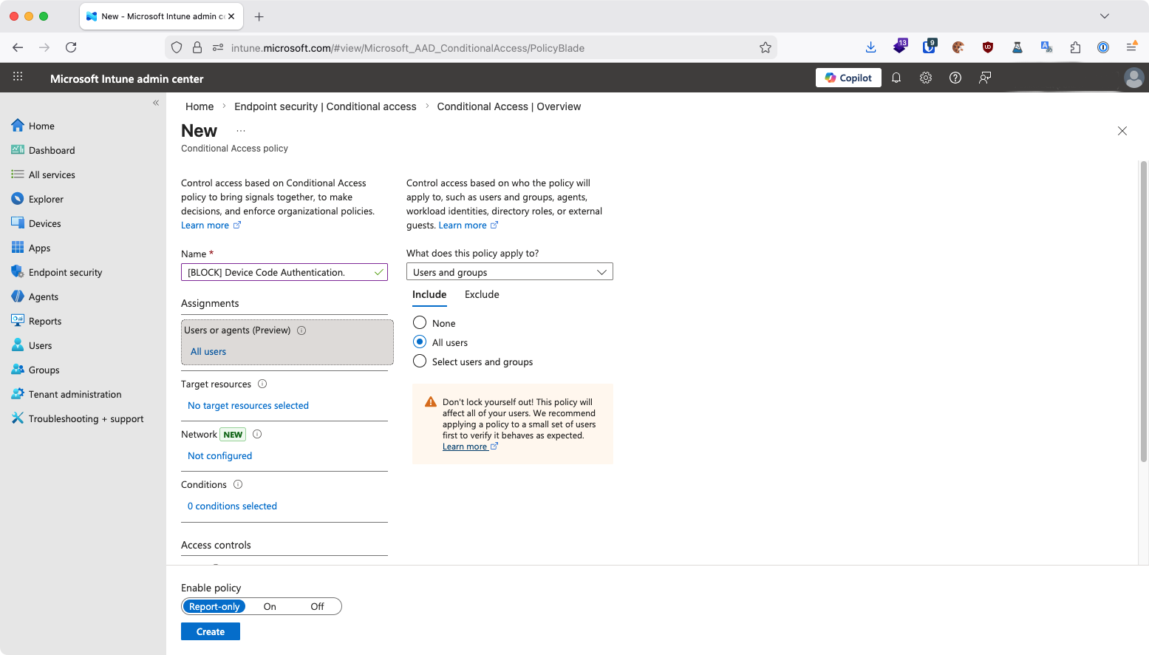1149x655 pixels.
Task: Go to Home breadcrumb
Action: pyautogui.click(x=200, y=106)
